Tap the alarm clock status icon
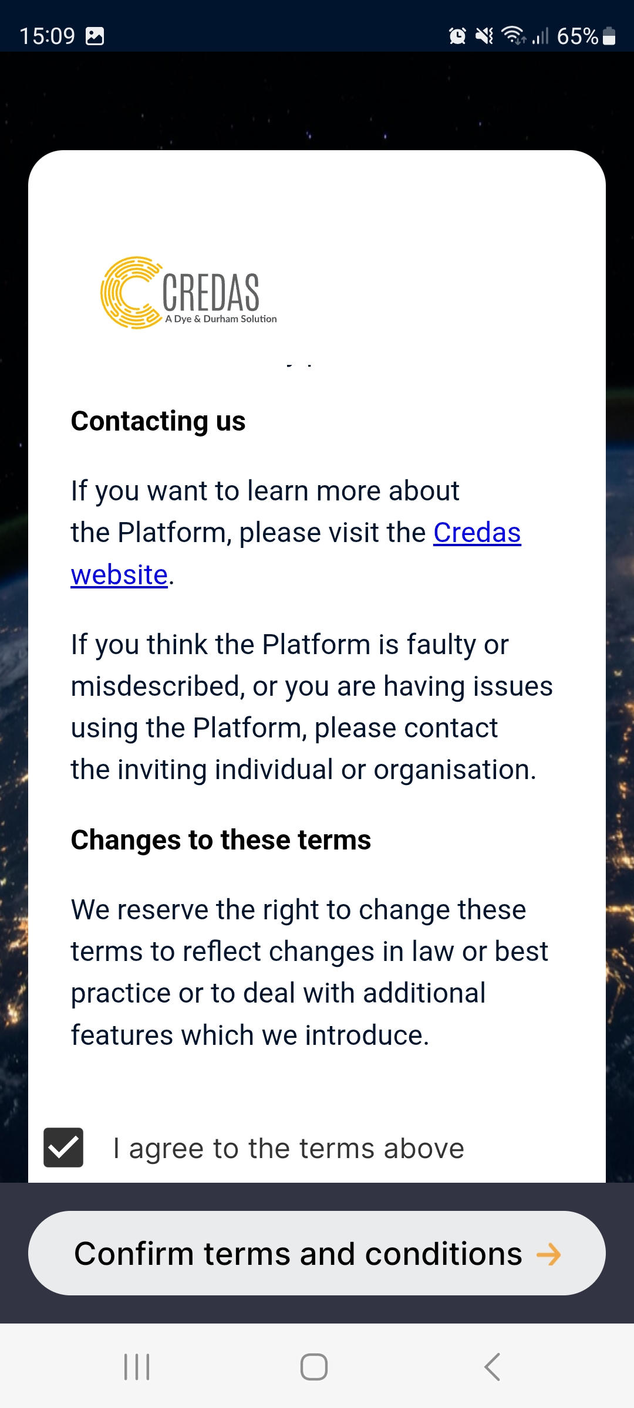The height and width of the screenshot is (1408, 634). pos(457,36)
